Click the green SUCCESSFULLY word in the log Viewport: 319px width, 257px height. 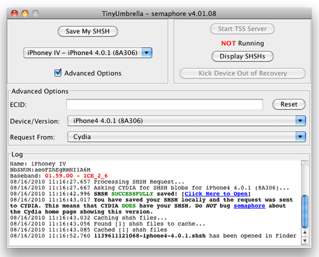(132, 194)
